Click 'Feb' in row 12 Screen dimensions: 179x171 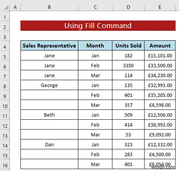click(x=95, y=125)
